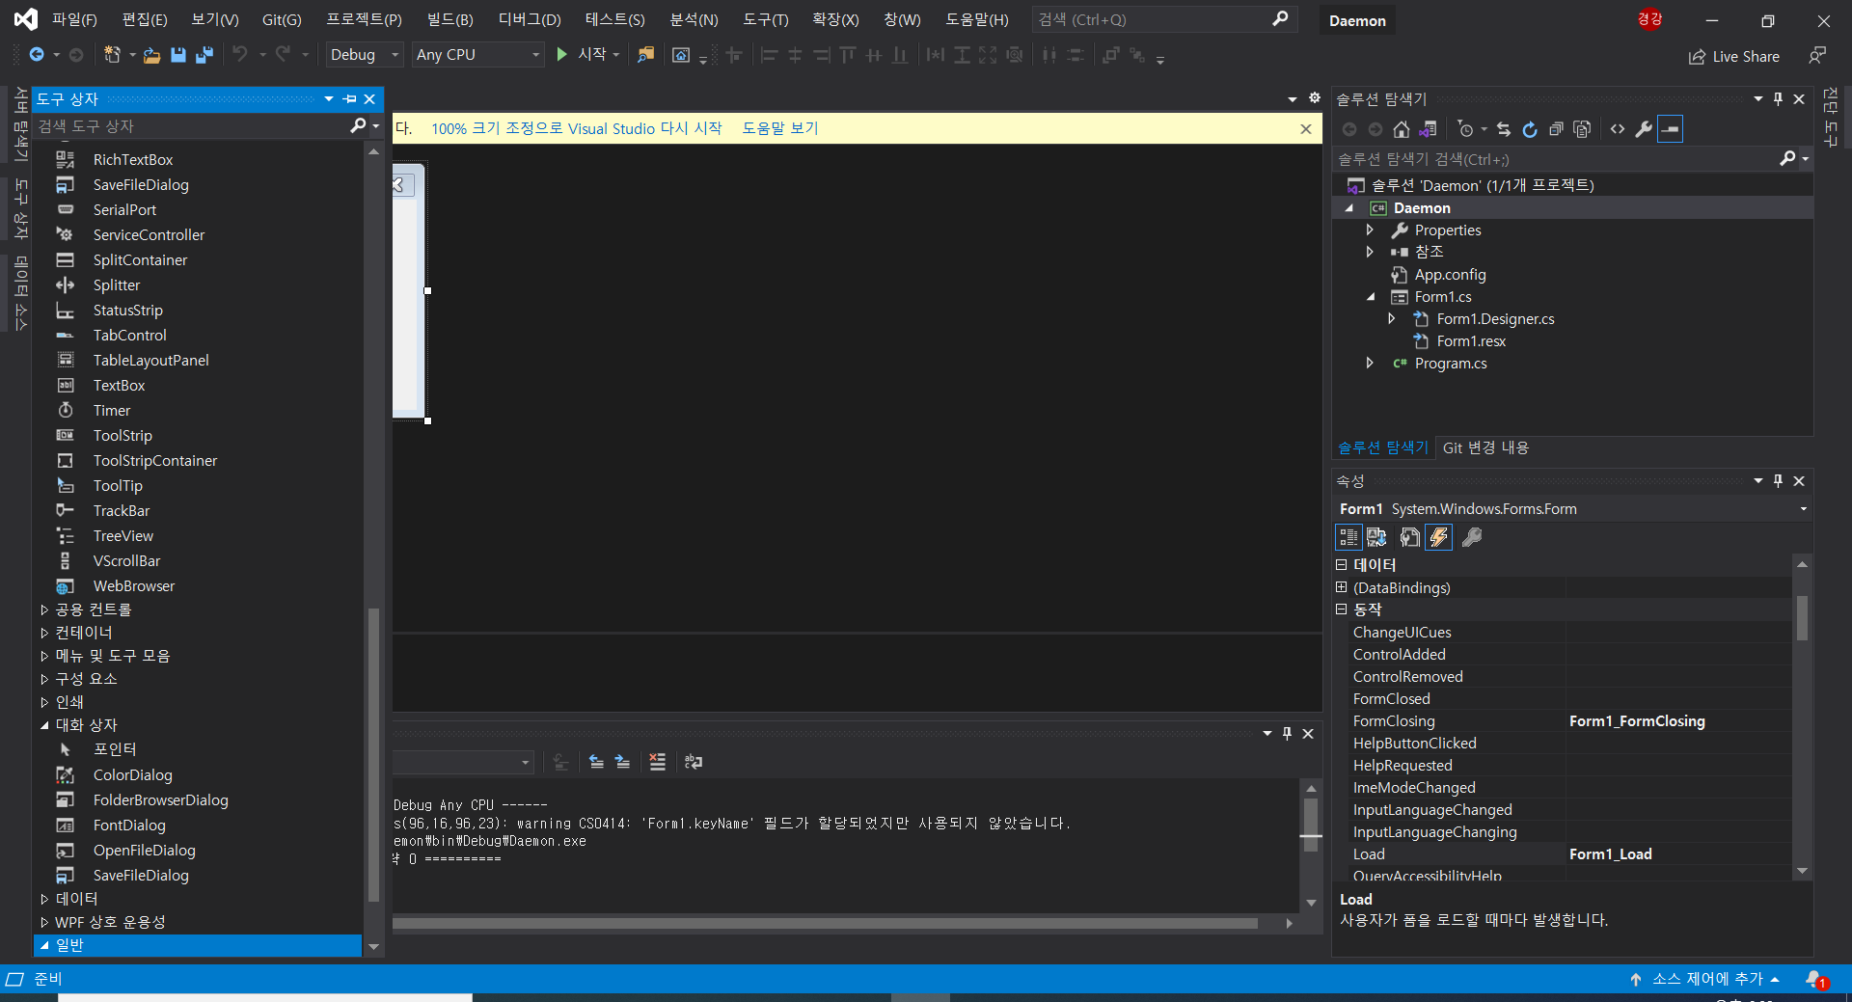
Task: Click Sync with Active Document icon
Action: click(x=1504, y=129)
